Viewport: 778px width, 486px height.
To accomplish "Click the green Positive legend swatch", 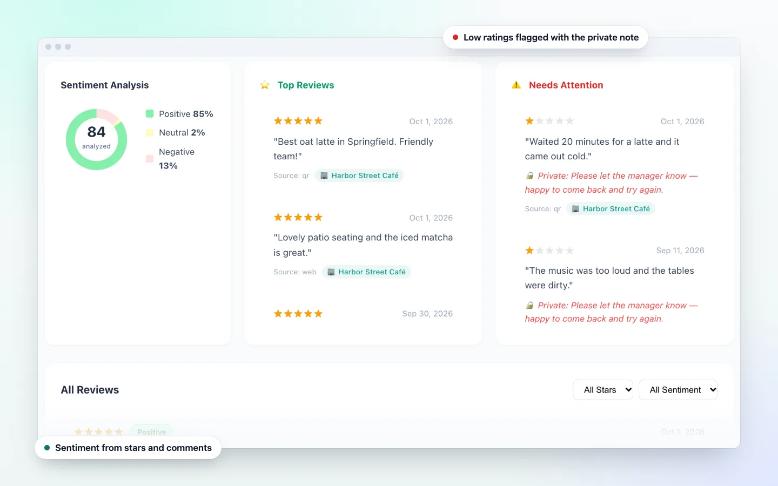I will tap(150, 113).
